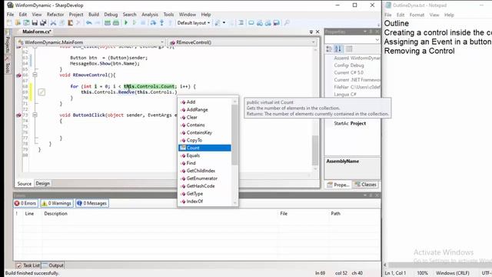
Task: Click the Build Solution toolbar icon
Action: 108,22
